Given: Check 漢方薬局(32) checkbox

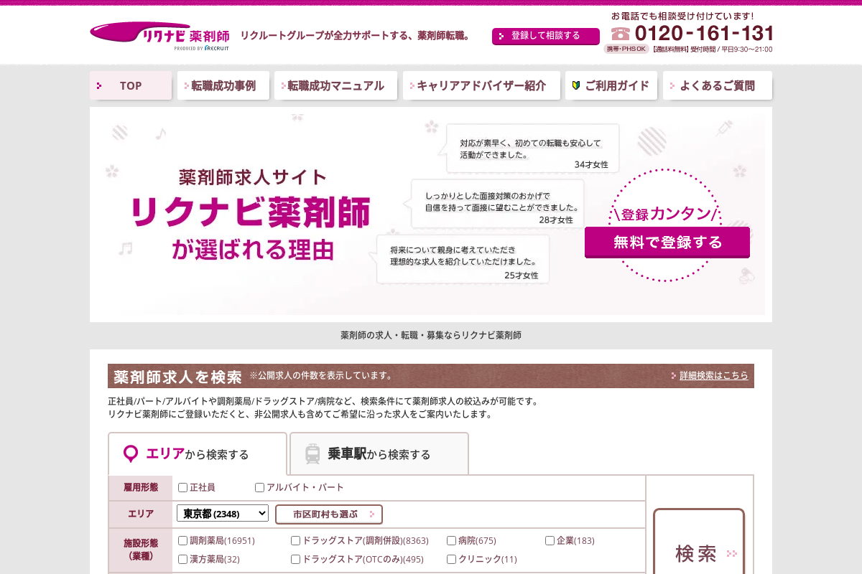Looking at the screenshot, I should tap(182, 559).
